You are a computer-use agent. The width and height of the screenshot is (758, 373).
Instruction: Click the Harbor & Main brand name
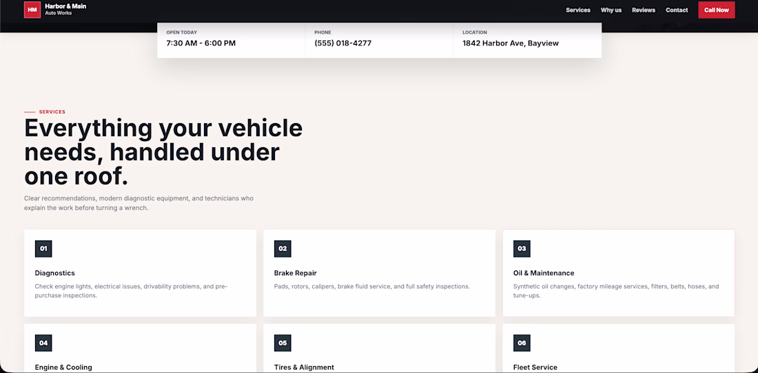point(65,6)
